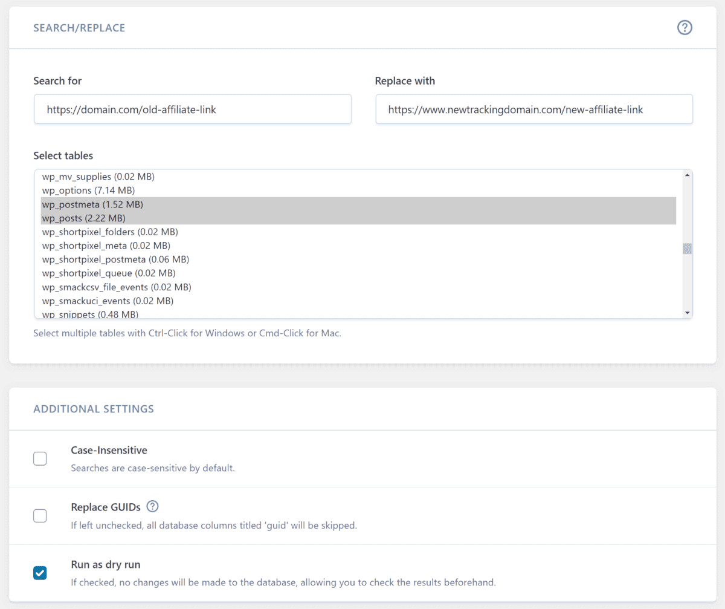Open the SEARCH/REPLACE help question mark icon
The width and height of the screenshot is (725, 609).
click(x=685, y=27)
